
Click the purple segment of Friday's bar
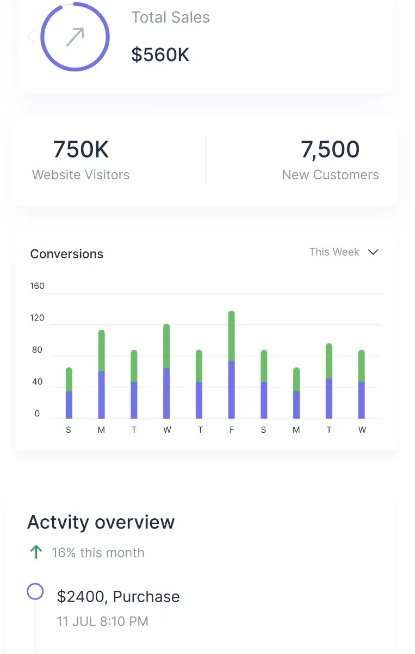pyautogui.click(x=231, y=390)
